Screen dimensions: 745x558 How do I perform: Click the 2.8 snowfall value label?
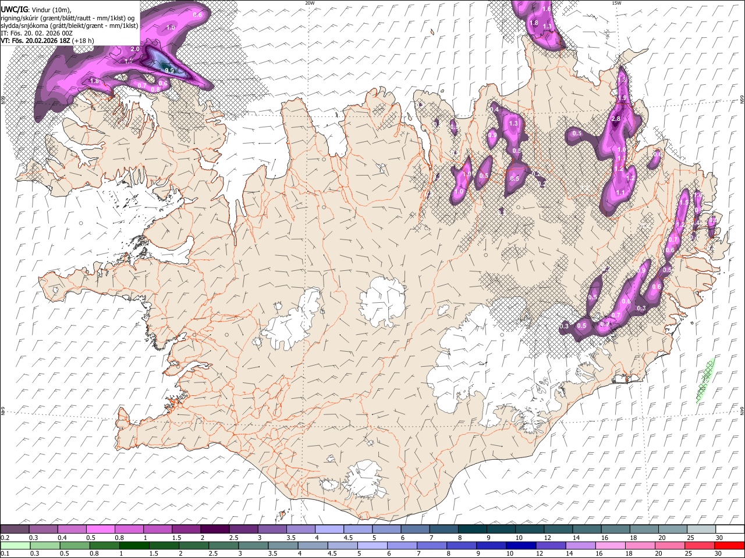[616, 119]
